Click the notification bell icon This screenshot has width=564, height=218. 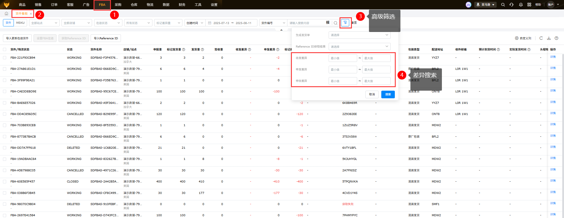[x=521, y=5]
